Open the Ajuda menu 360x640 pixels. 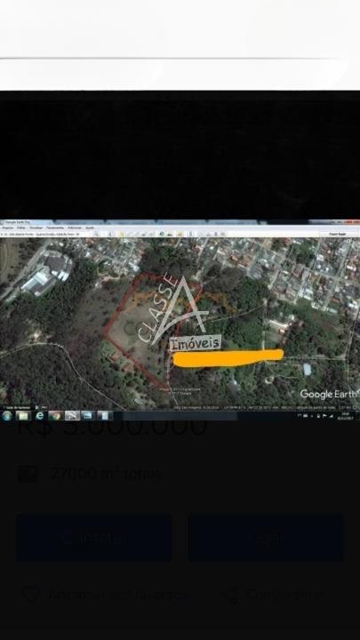90,228
